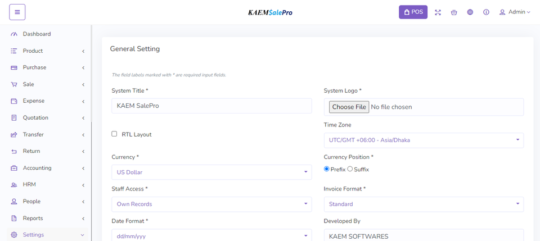Click Choose File for System Logo
Viewport: 540px width, 241px height.
point(349,107)
